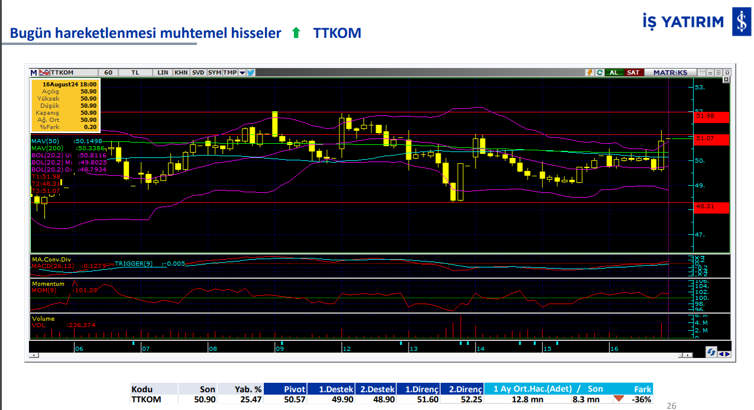Toggle the SVD chart option
This screenshot has height=410, width=754.
(198, 72)
